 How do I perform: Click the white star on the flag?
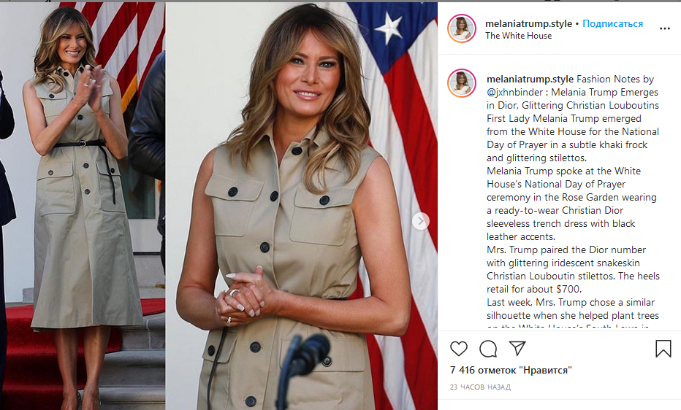[389, 28]
